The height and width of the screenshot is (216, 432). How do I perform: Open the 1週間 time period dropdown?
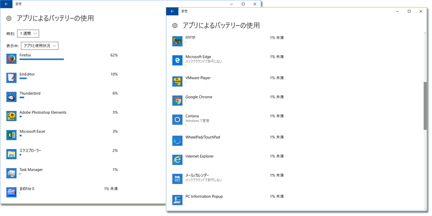[x=28, y=33]
